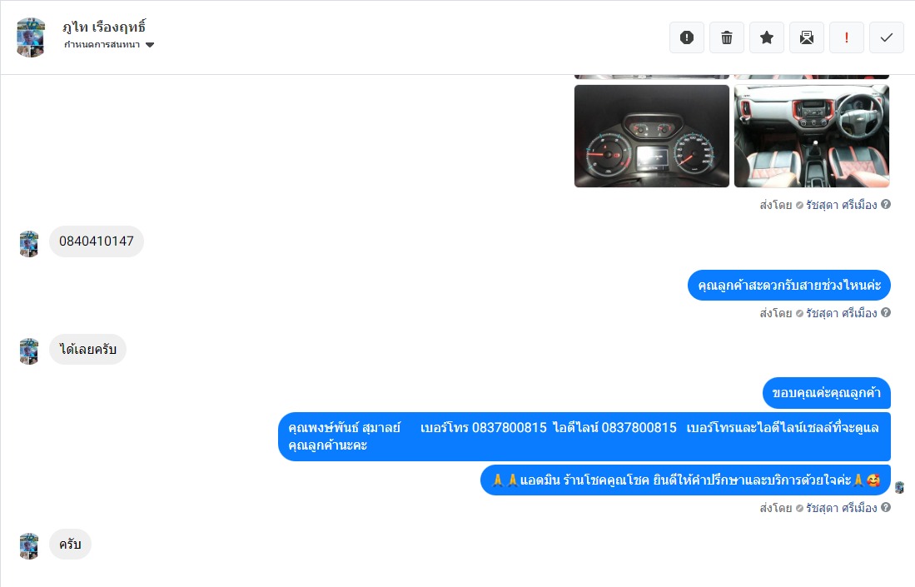915x587 pixels.
Task: Open the conversation assignment dropdown arrow
Action: click(150, 45)
